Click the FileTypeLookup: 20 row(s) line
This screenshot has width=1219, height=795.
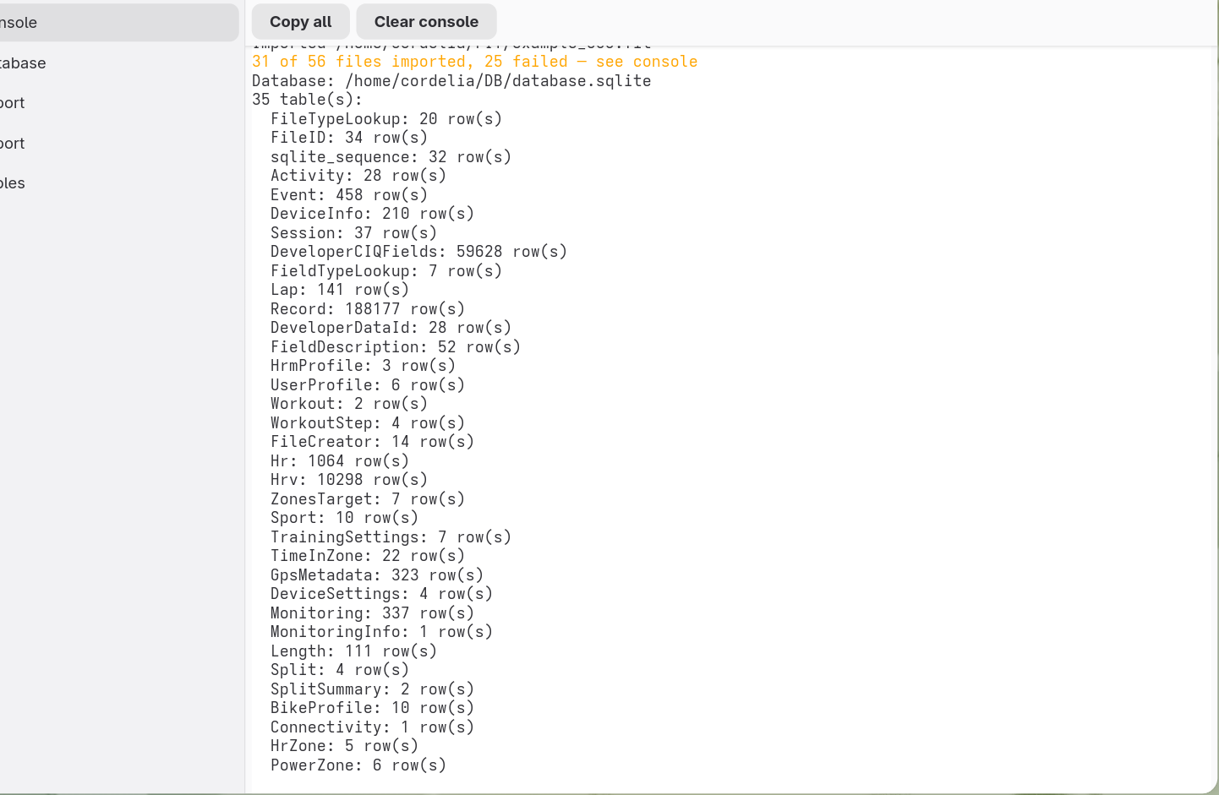(x=386, y=119)
